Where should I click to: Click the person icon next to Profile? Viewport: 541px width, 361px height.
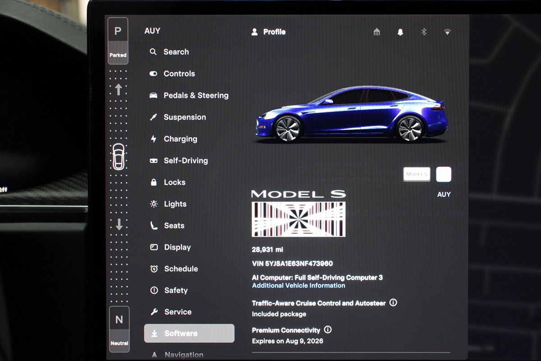click(255, 32)
